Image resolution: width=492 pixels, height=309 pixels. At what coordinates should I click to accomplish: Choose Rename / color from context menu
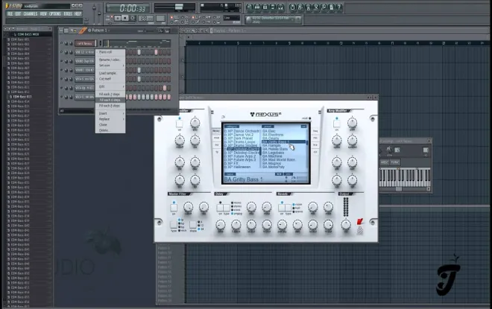tap(110, 60)
